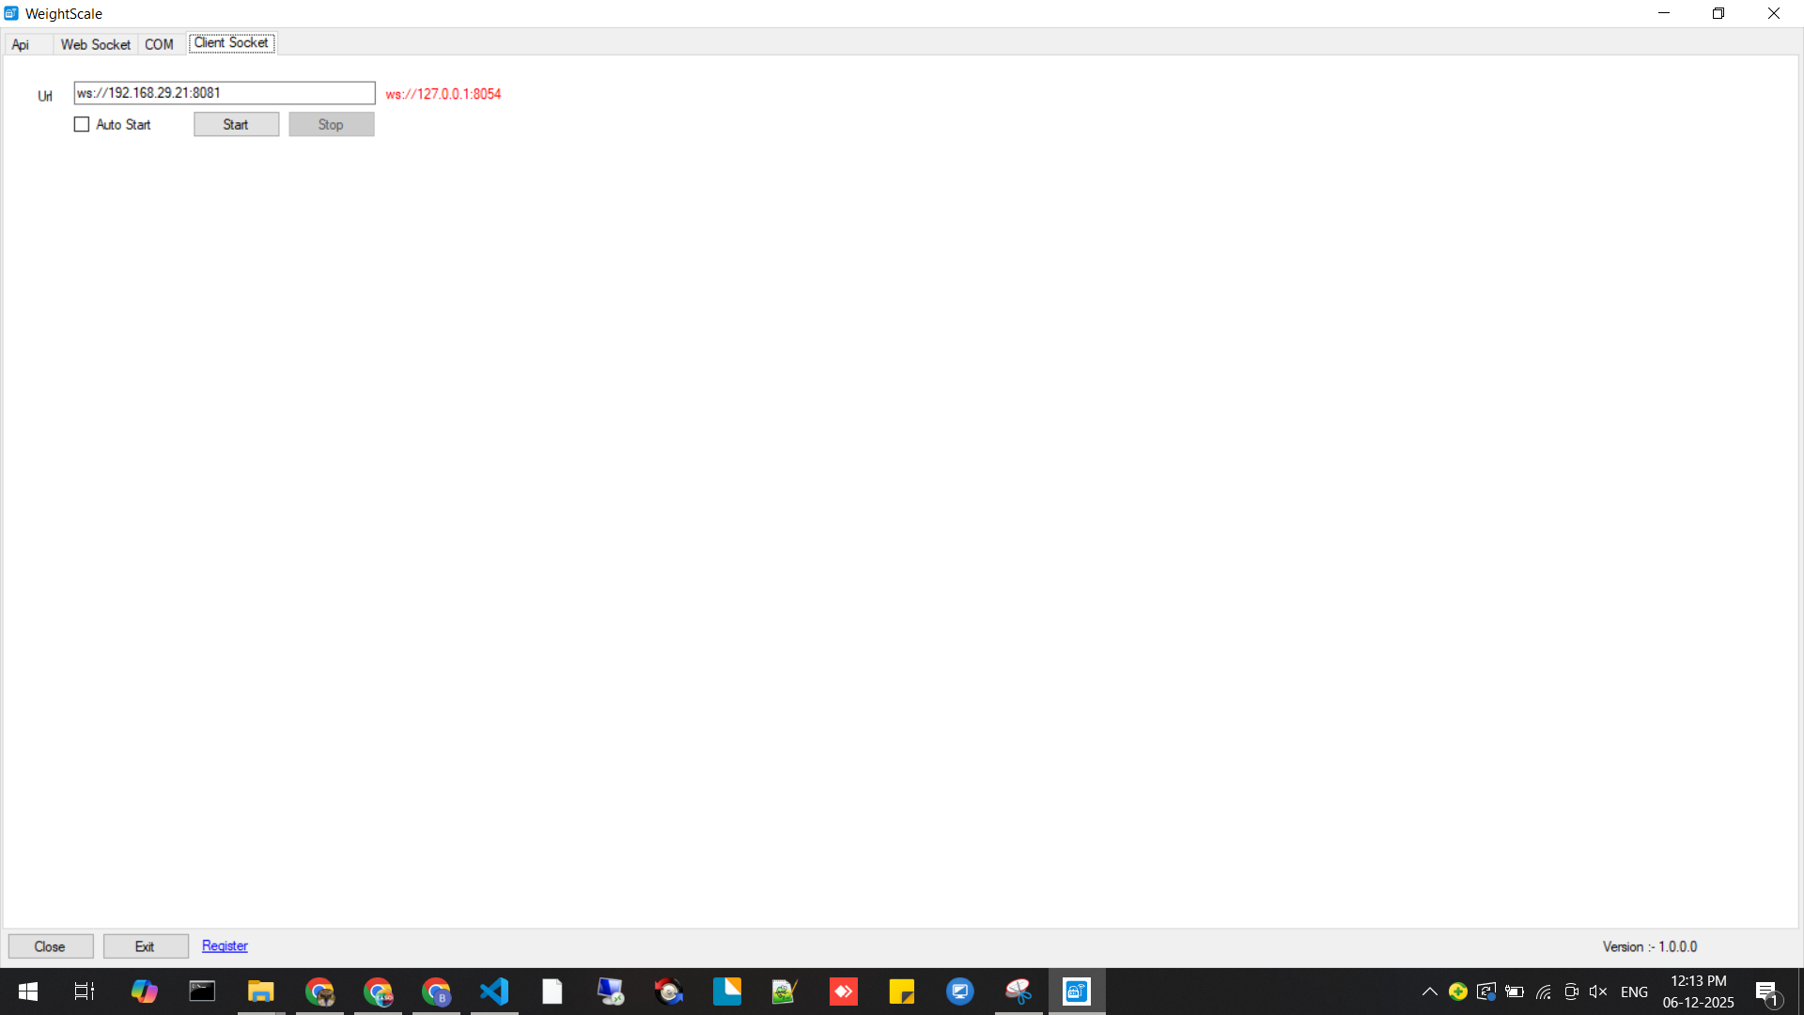Open File Explorer from taskbar
This screenshot has width=1804, height=1015.
260,992
